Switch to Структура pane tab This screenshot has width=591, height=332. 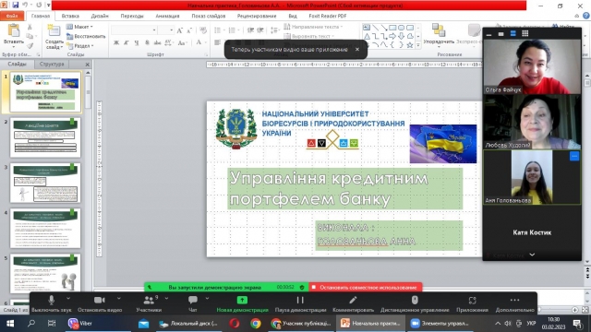click(x=52, y=64)
